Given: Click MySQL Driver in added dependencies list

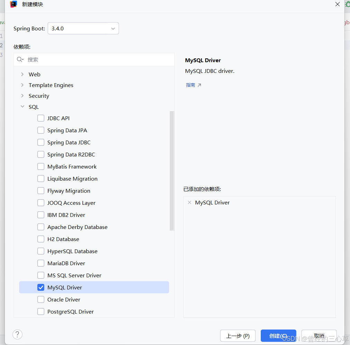Looking at the screenshot, I should click(212, 203).
